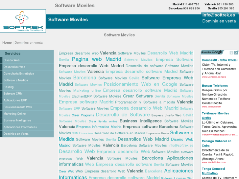Screen dimensions: 239x179
Task: Open Desarrollos Web in Servicios menu
Action: coord(28,67)
